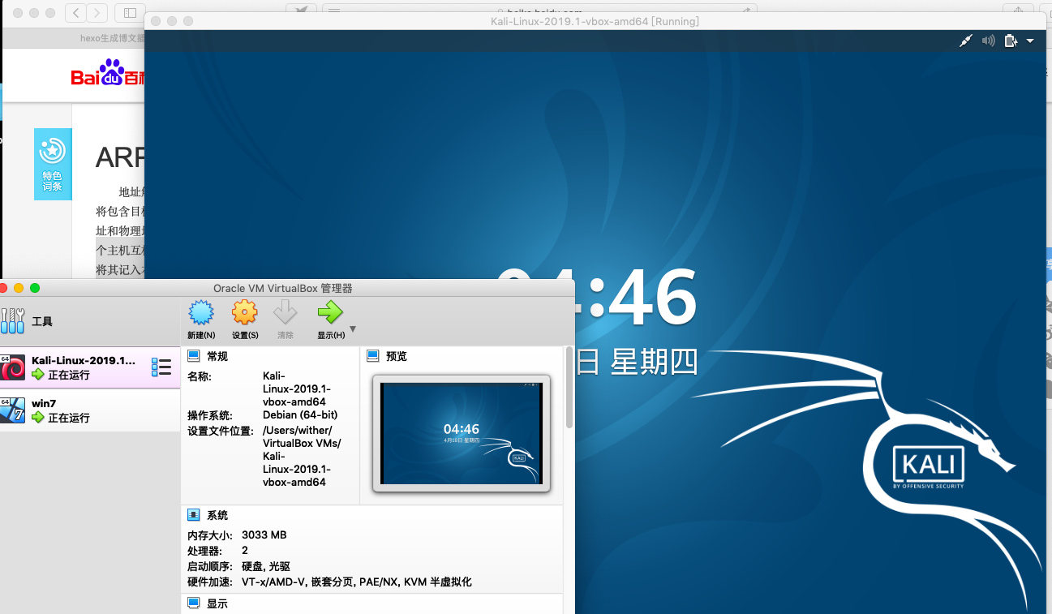The height and width of the screenshot is (614, 1052).
Task: Click Safari's forward arrow button
Action: 97,12
